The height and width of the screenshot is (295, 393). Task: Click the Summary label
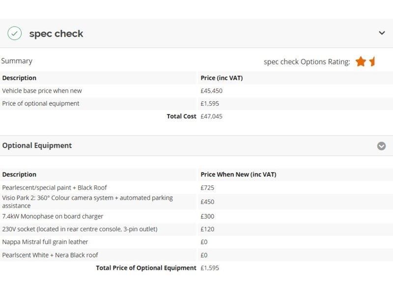pos(17,61)
